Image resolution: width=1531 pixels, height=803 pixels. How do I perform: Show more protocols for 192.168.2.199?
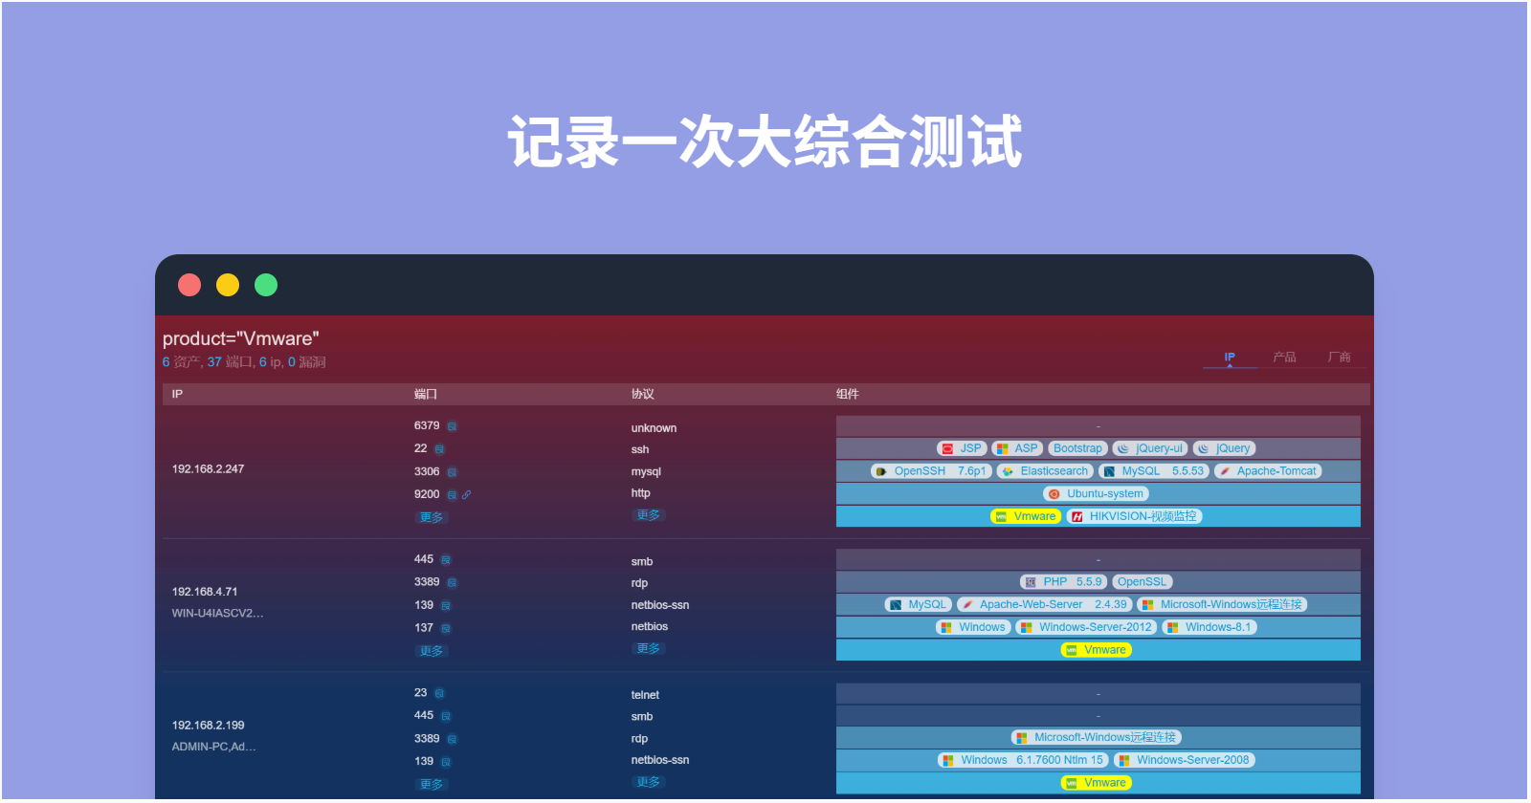[x=649, y=782]
